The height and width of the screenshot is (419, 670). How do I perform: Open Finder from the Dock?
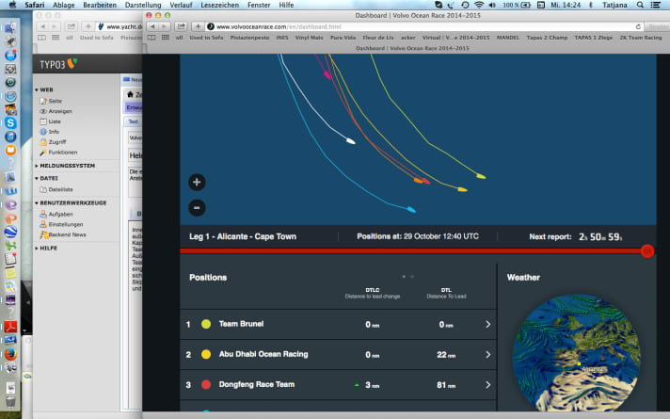click(x=10, y=28)
